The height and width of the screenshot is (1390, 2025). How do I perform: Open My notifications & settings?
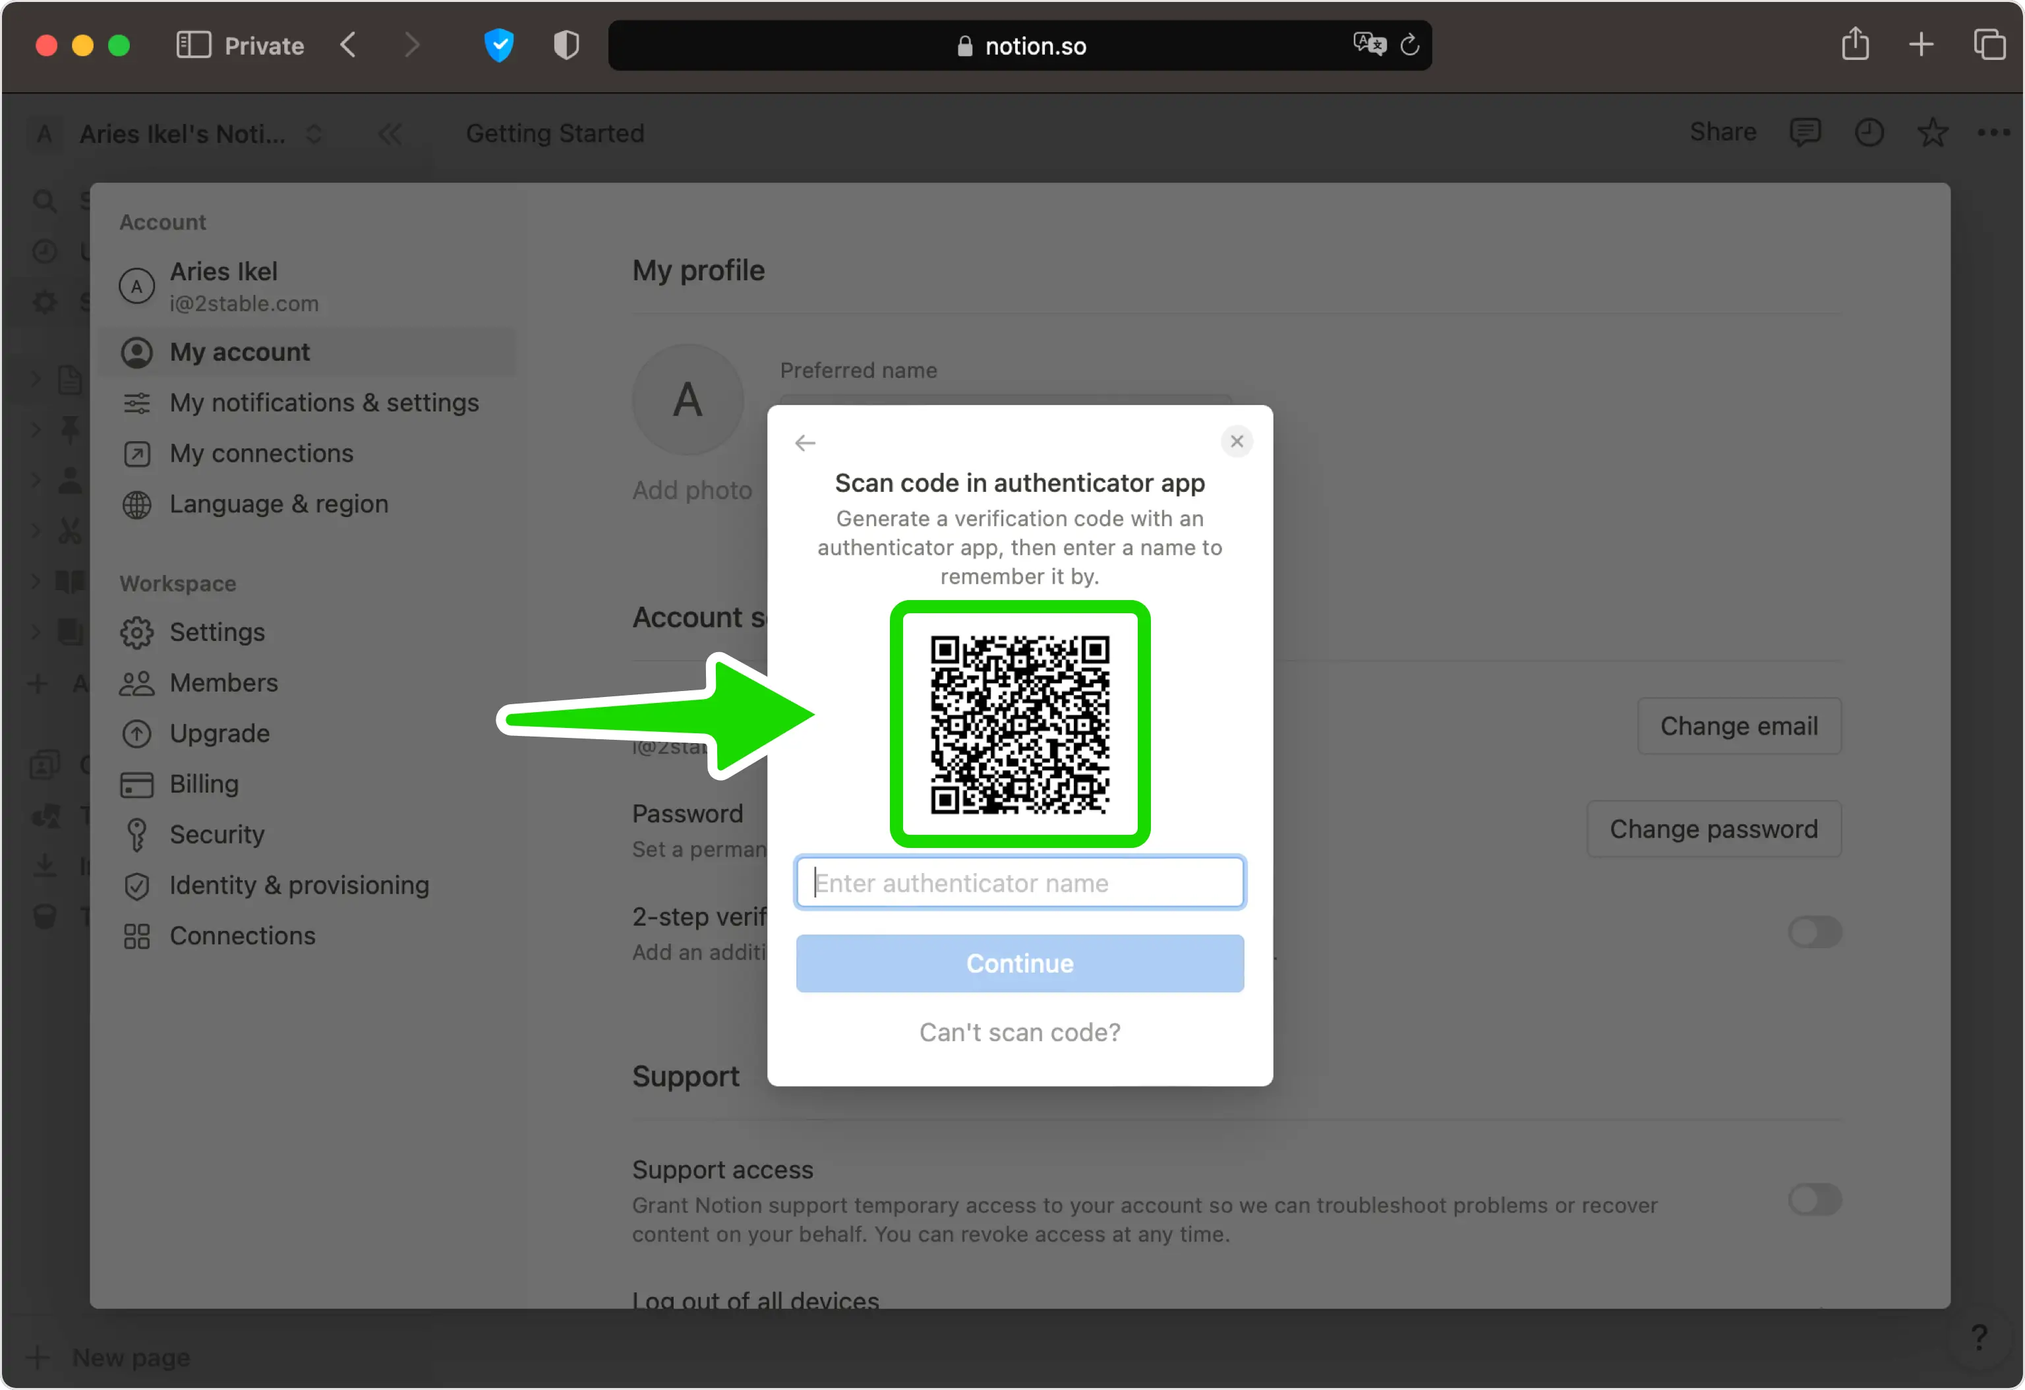[309, 403]
